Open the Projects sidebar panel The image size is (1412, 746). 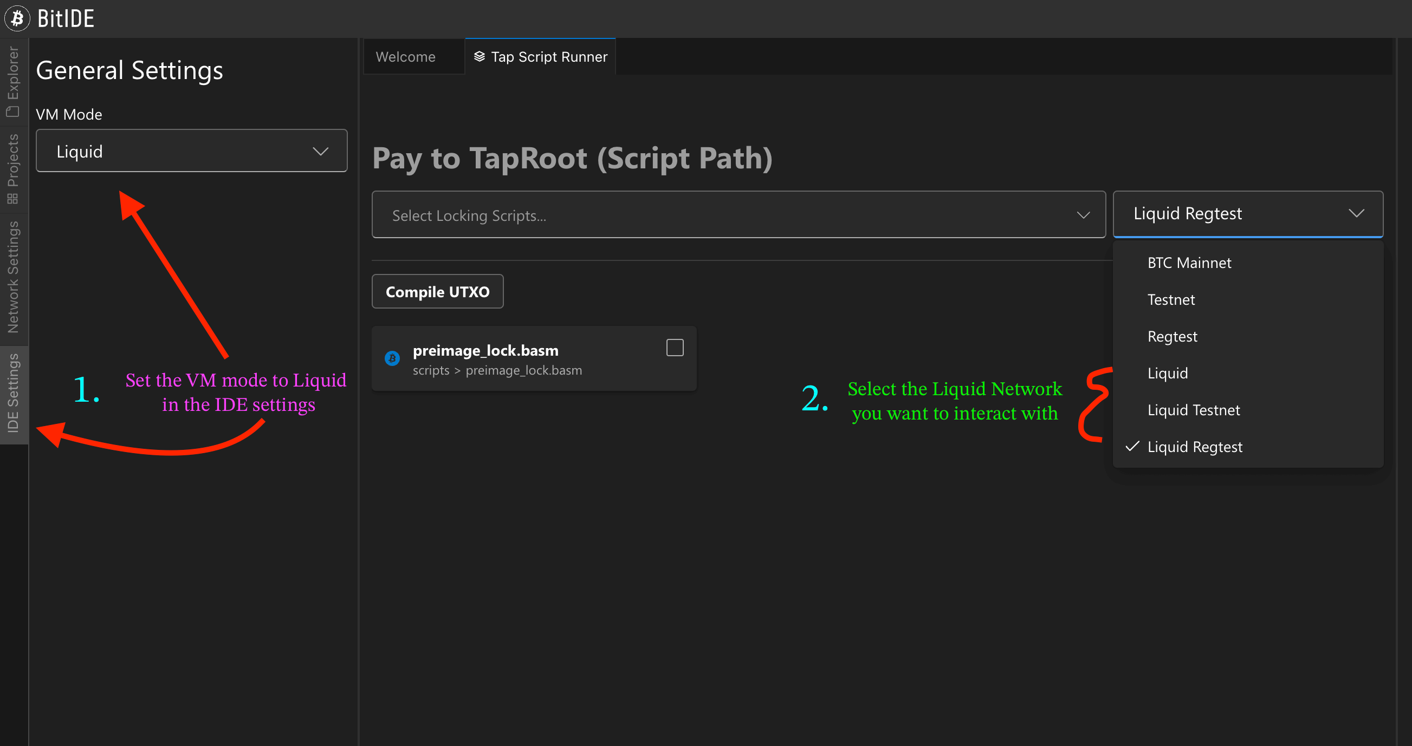[x=13, y=169]
